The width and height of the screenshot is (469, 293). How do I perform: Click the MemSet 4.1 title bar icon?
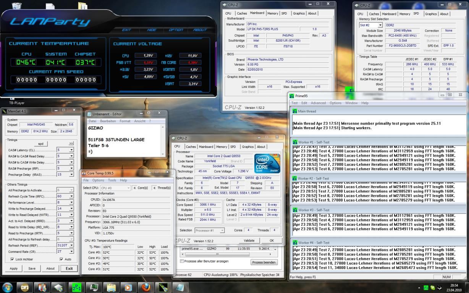[5, 111]
